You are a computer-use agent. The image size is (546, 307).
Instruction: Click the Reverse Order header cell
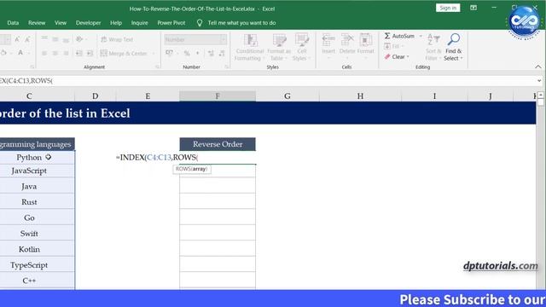pos(218,144)
